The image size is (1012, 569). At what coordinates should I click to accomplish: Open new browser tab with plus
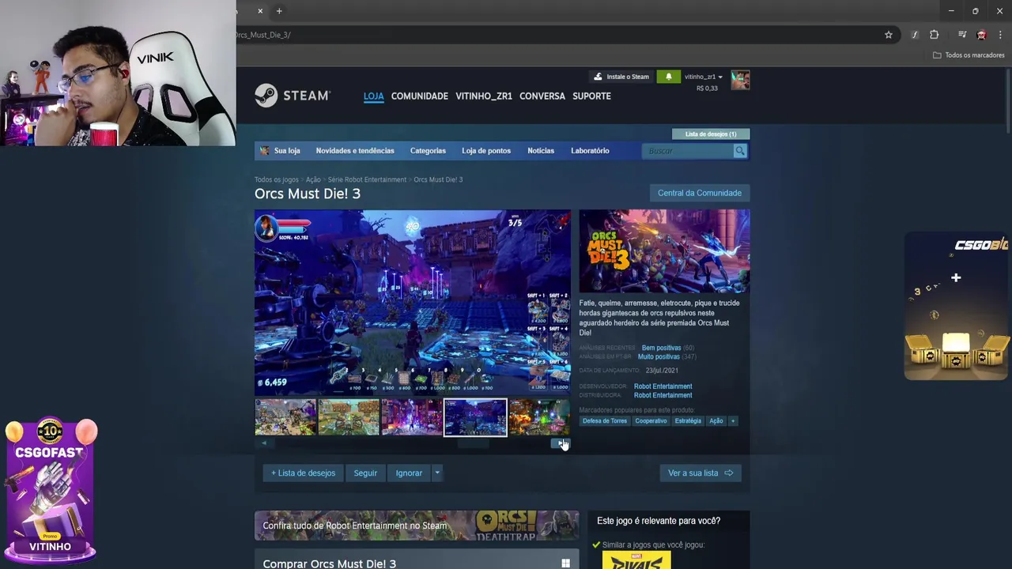(x=279, y=11)
